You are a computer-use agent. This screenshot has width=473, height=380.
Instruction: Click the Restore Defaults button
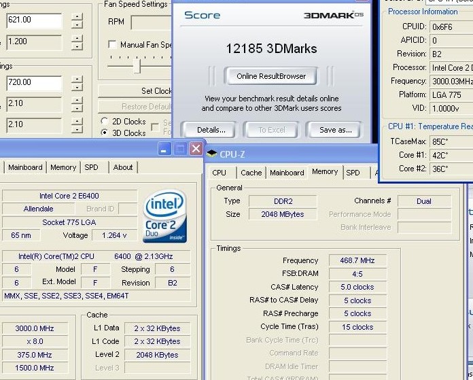(135, 107)
